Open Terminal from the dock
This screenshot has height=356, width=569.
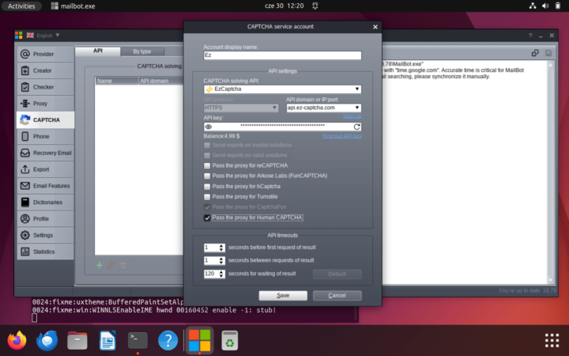click(138, 340)
